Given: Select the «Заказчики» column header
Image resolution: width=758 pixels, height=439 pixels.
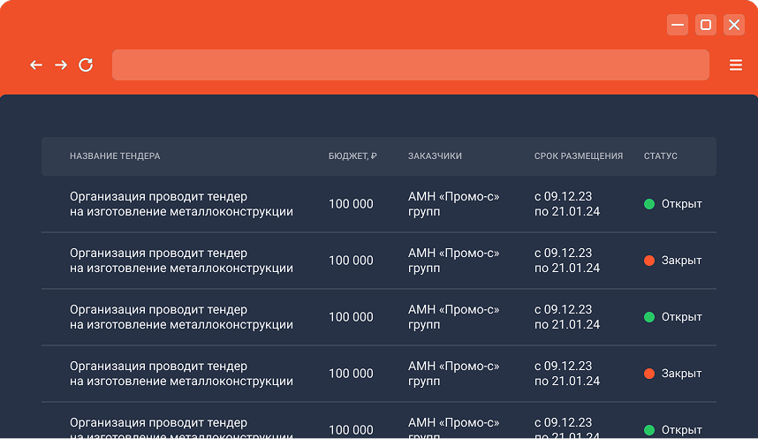Looking at the screenshot, I should click(435, 156).
